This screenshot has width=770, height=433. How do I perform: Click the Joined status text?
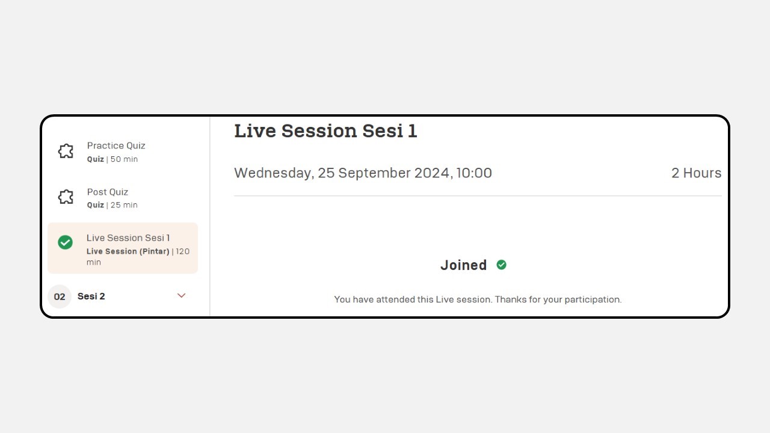tap(463, 265)
